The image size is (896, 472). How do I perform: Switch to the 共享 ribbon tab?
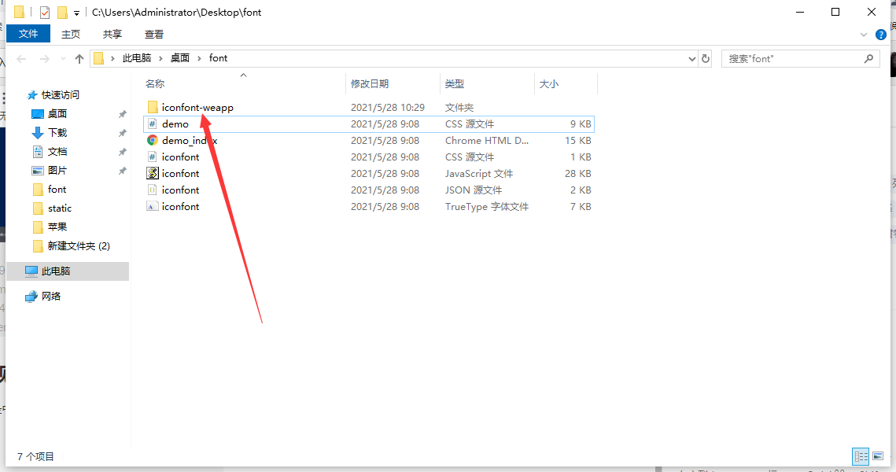coord(112,35)
